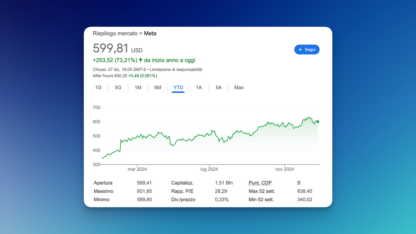Click the Punt. CDP value B
This screenshot has width=416, height=234.
(299, 183)
